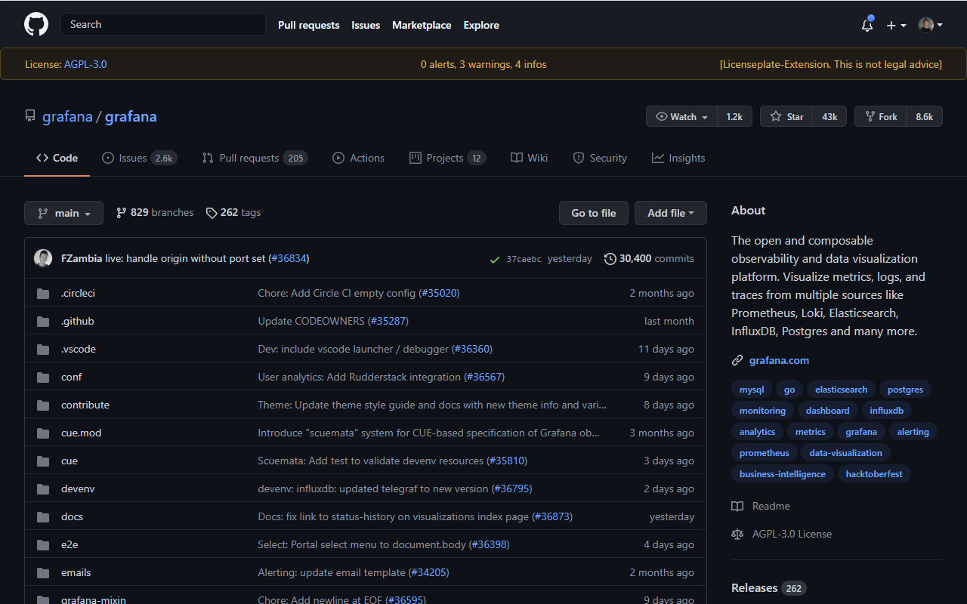
Task: Open the Watch dropdown
Action: [x=681, y=116]
